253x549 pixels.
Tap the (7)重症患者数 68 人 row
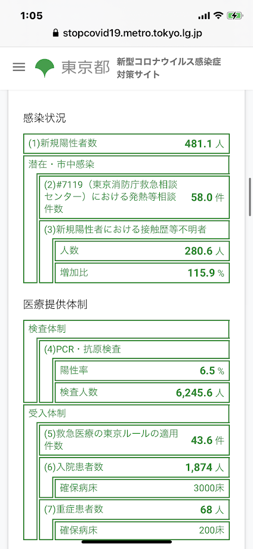pos(134,510)
